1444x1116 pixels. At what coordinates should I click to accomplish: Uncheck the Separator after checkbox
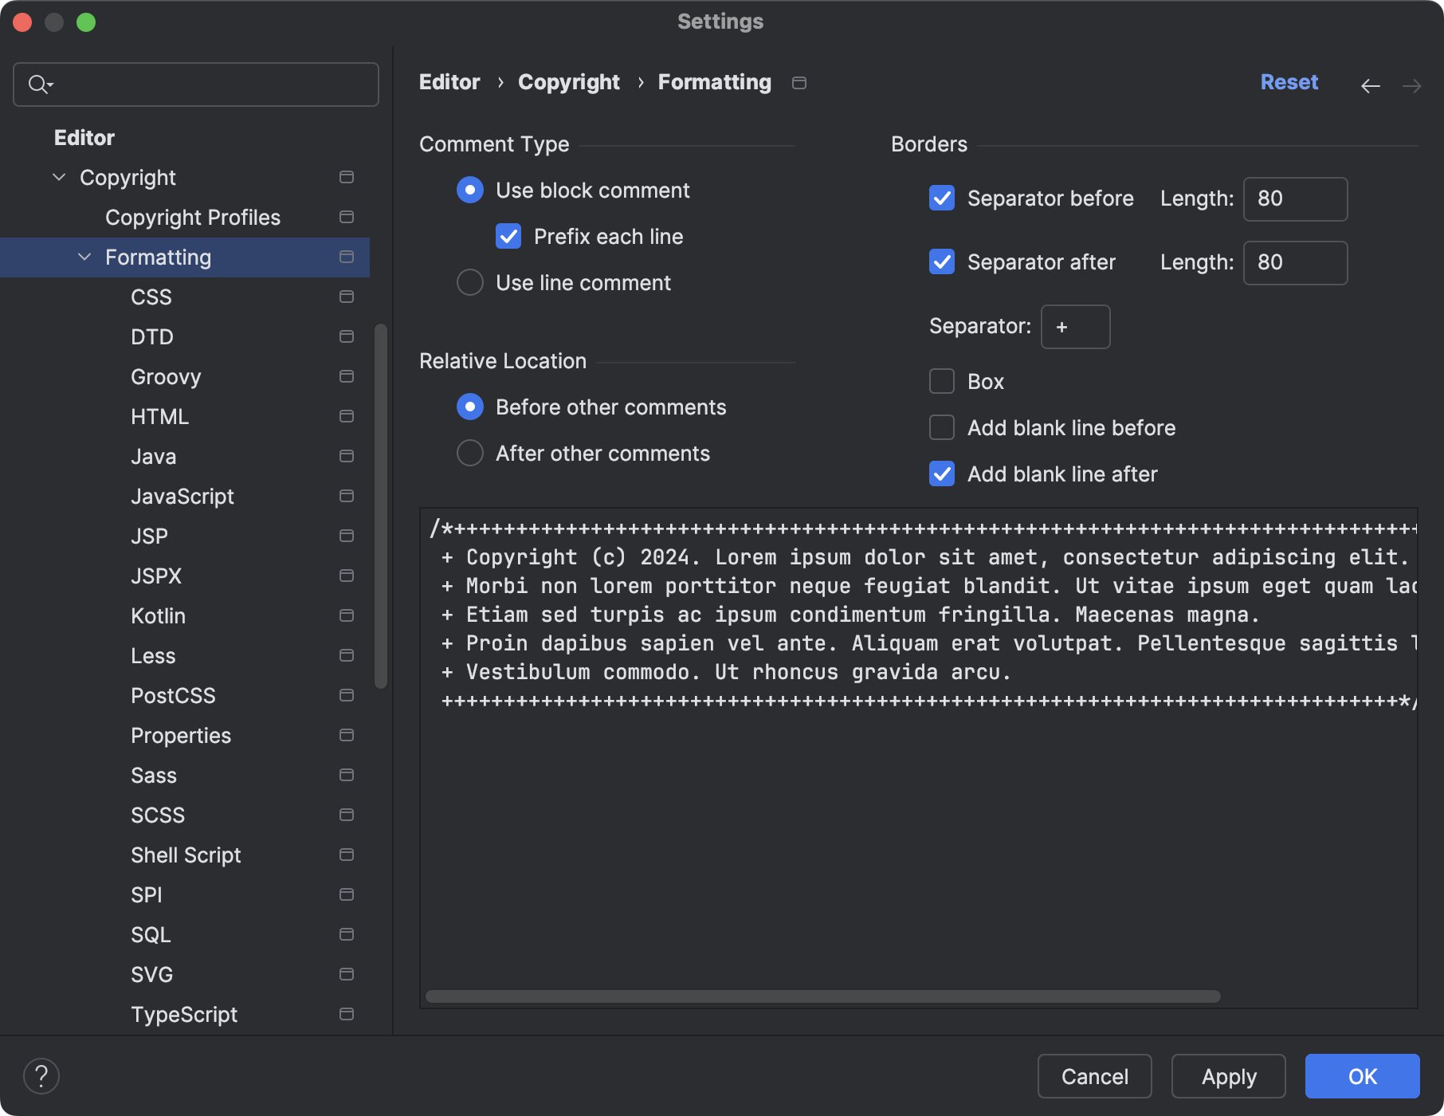[941, 261]
